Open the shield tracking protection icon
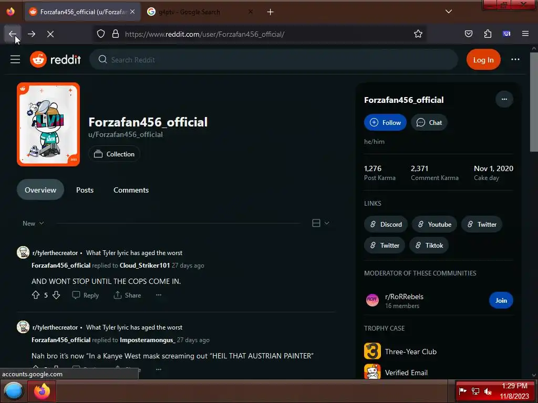The width and height of the screenshot is (538, 403). point(100,34)
